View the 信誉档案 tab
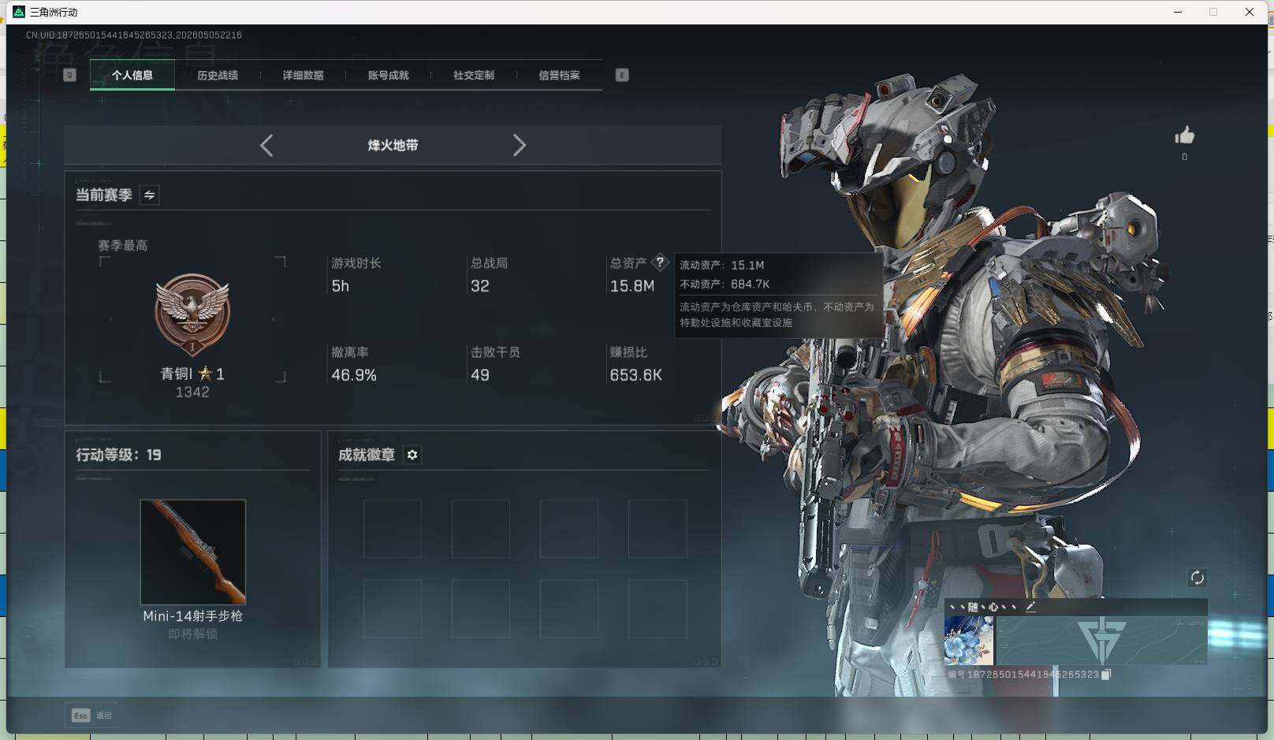Viewport: 1274px width, 740px height. (559, 75)
